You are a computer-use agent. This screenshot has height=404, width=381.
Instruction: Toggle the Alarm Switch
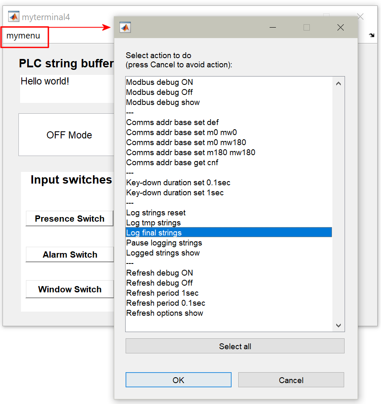(x=70, y=255)
